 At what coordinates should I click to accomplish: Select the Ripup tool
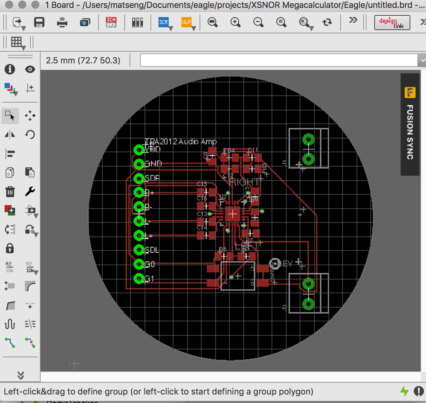click(30, 343)
